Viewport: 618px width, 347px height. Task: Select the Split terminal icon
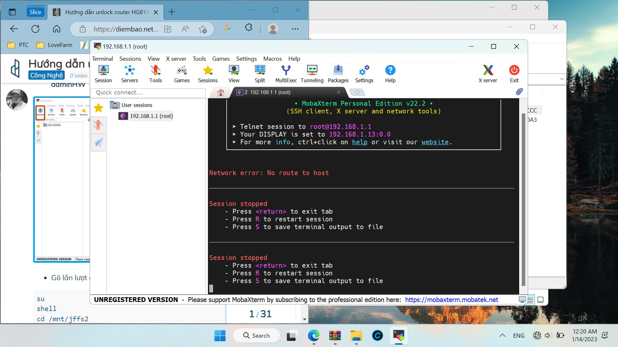[x=260, y=74]
